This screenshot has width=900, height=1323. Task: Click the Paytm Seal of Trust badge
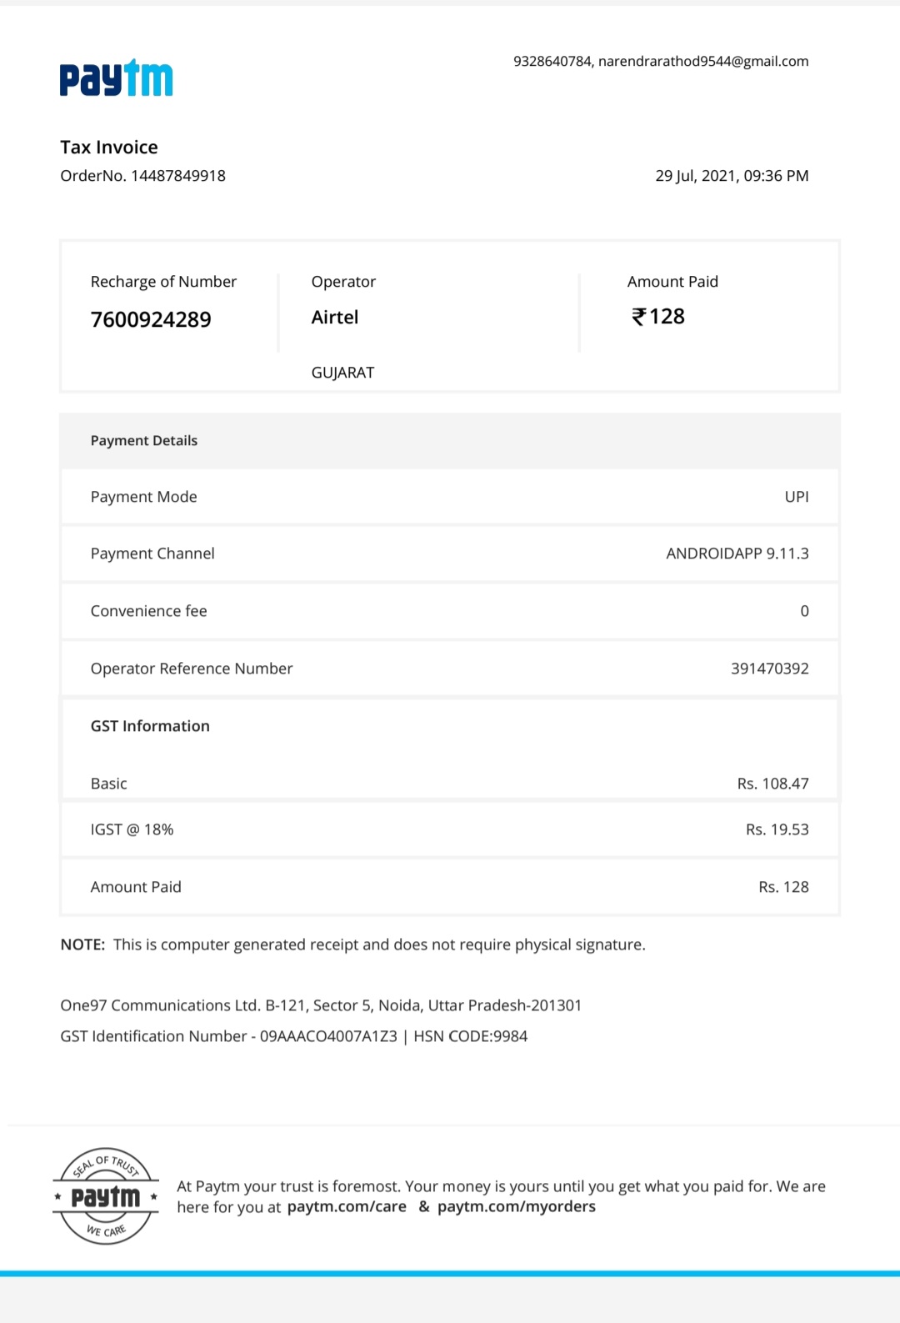[106, 1196]
